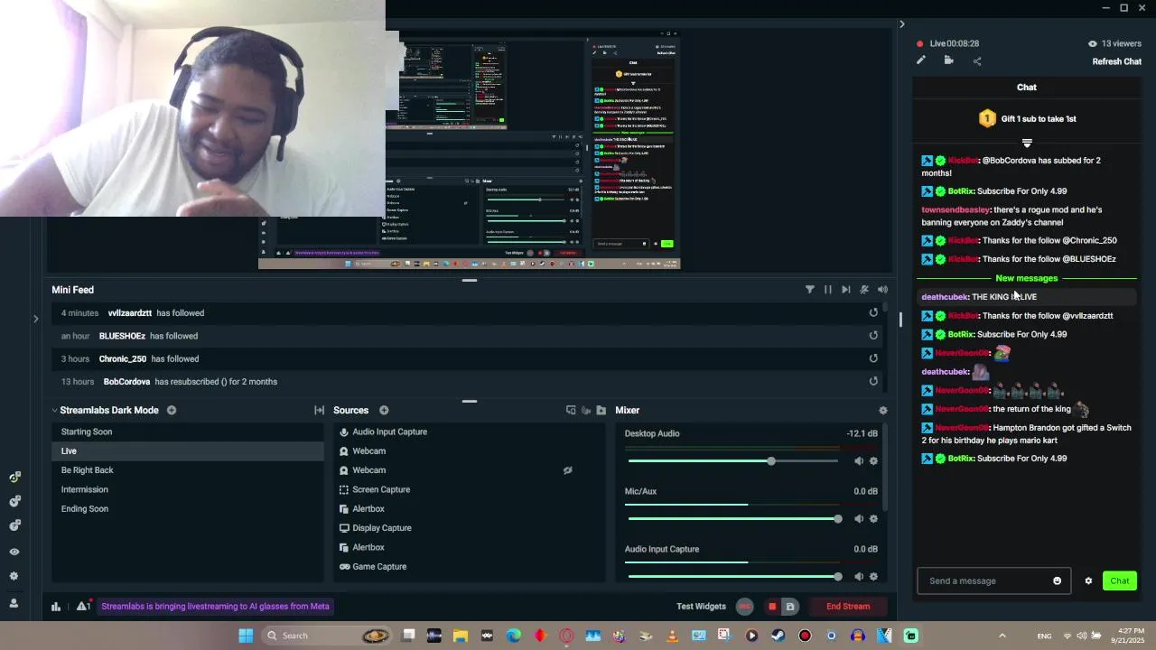The width and height of the screenshot is (1156, 650).
Task: Select the Audio Input Capture source
Action: 470,432
